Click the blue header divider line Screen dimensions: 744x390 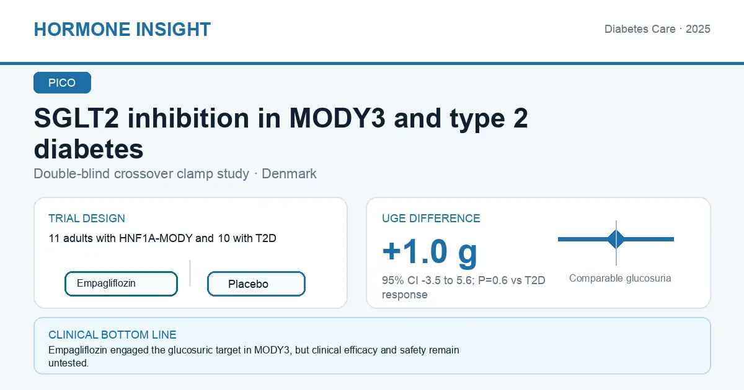click(x=372, y=63)
